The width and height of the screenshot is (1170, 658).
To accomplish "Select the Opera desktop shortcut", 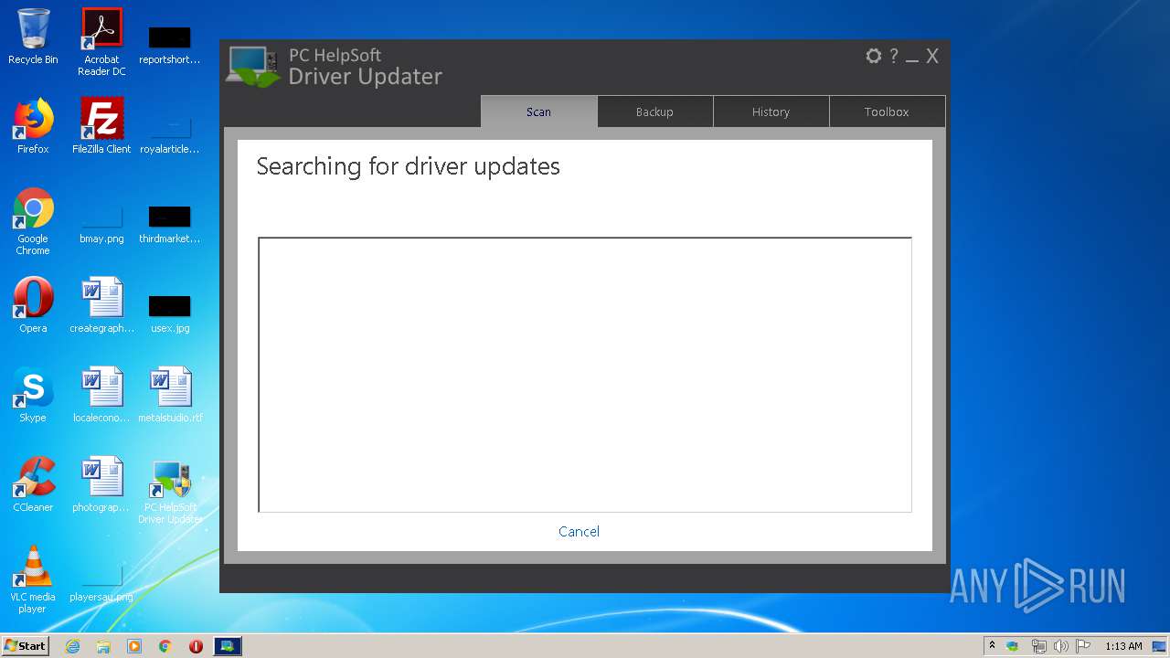I will [x=33, y=305].
